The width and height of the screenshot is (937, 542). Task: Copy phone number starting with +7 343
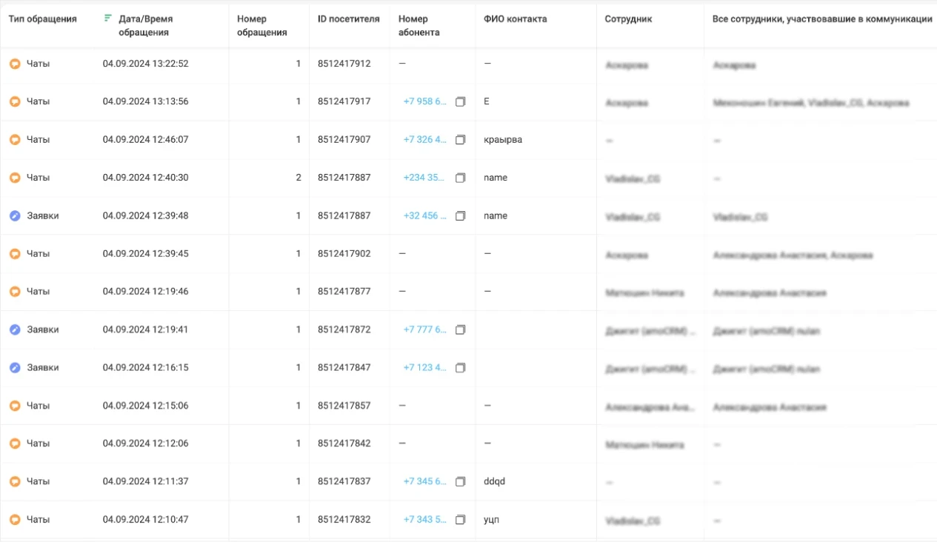pos(460,519)
